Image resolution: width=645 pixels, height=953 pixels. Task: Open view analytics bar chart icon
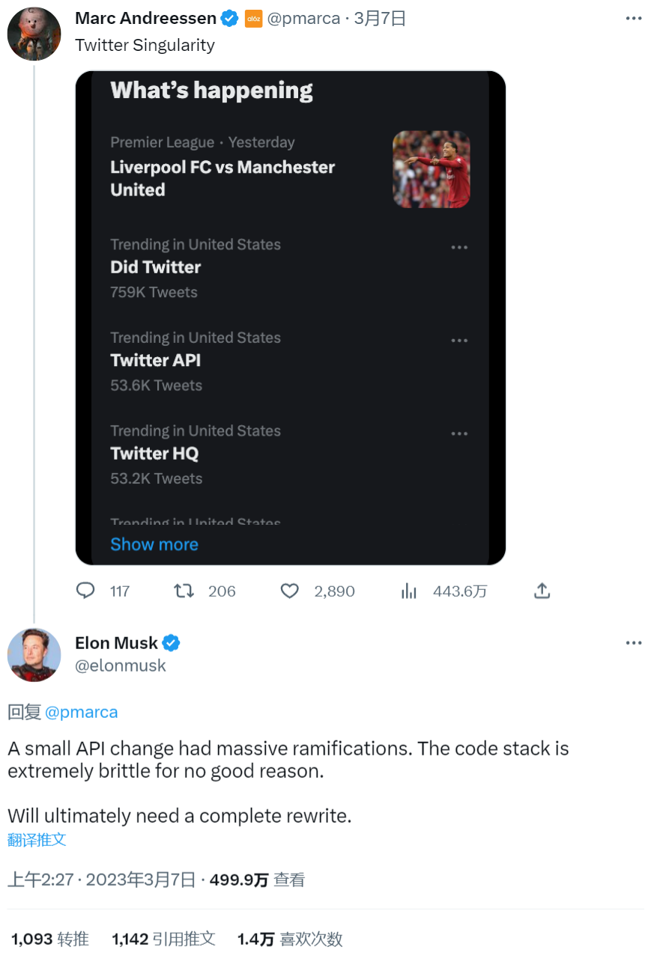coord(409,591)
